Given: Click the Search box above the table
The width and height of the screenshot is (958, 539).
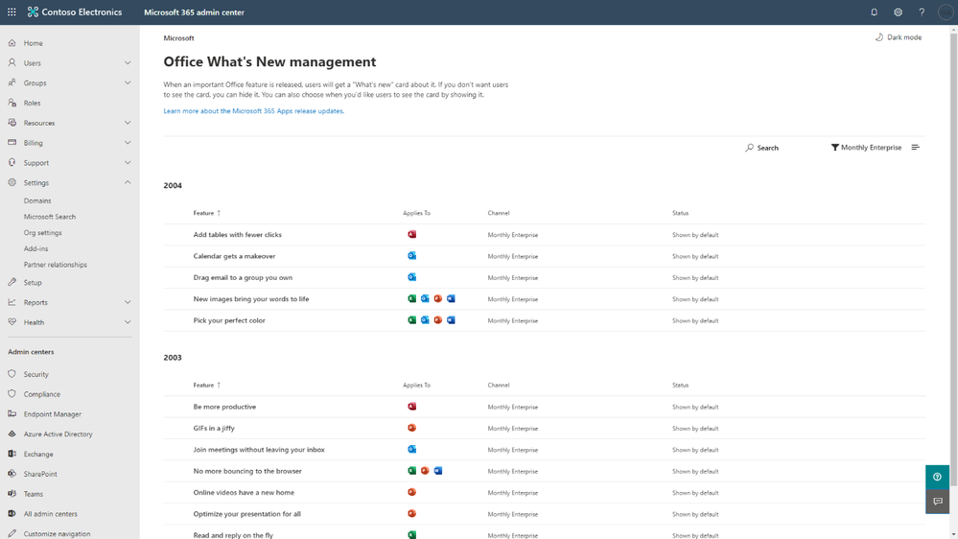Looking at the screenshot, I should pyautogui.click(x=762, y=148).
